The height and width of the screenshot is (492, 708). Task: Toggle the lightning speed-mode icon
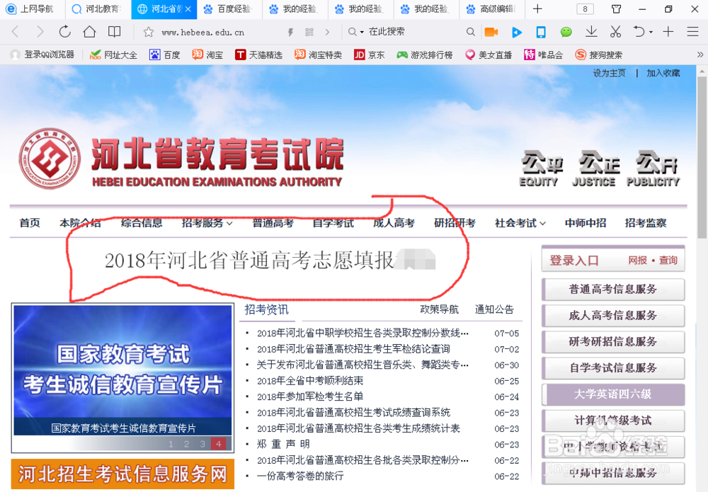(x=290, y=32)
